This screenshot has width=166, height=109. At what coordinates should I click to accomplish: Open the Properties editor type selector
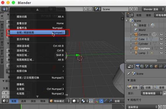pyautogui.click(x=130, y=66)
